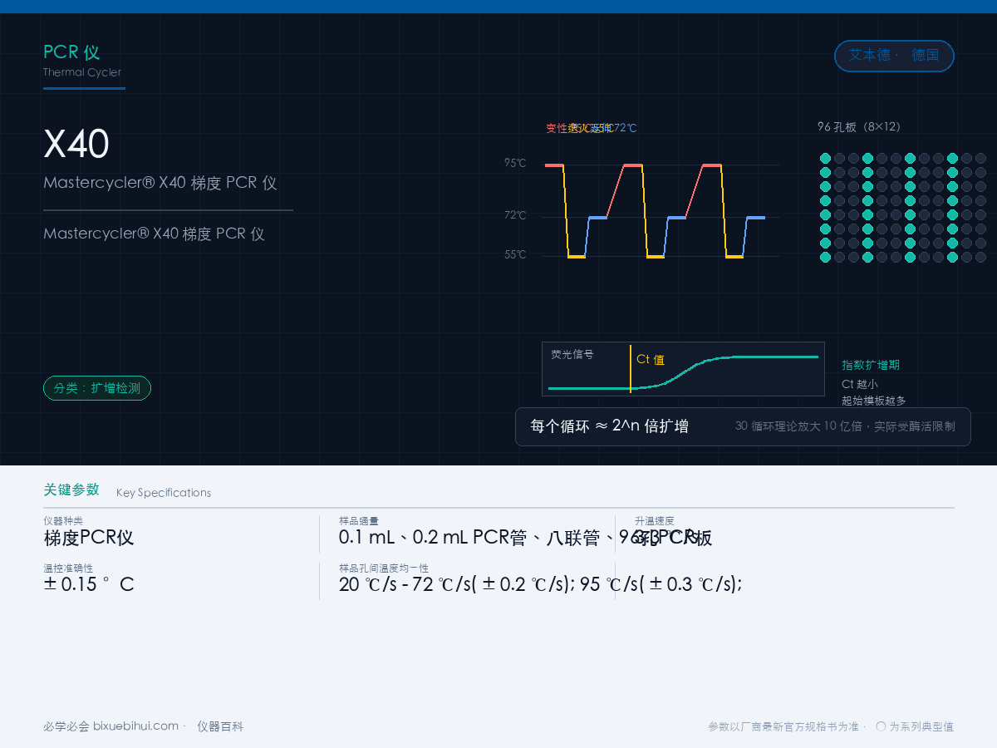Select the 关键参数 section heading
The image size is (997, 748).
coord(71,490)
